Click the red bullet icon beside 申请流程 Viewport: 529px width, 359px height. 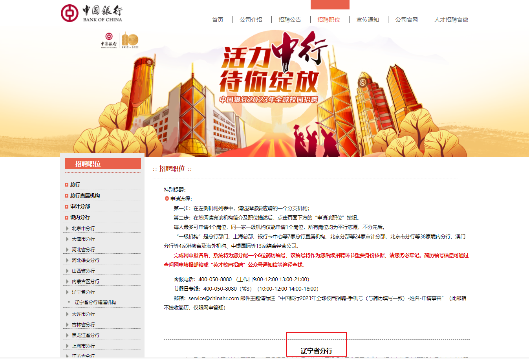tap(167, 198)
